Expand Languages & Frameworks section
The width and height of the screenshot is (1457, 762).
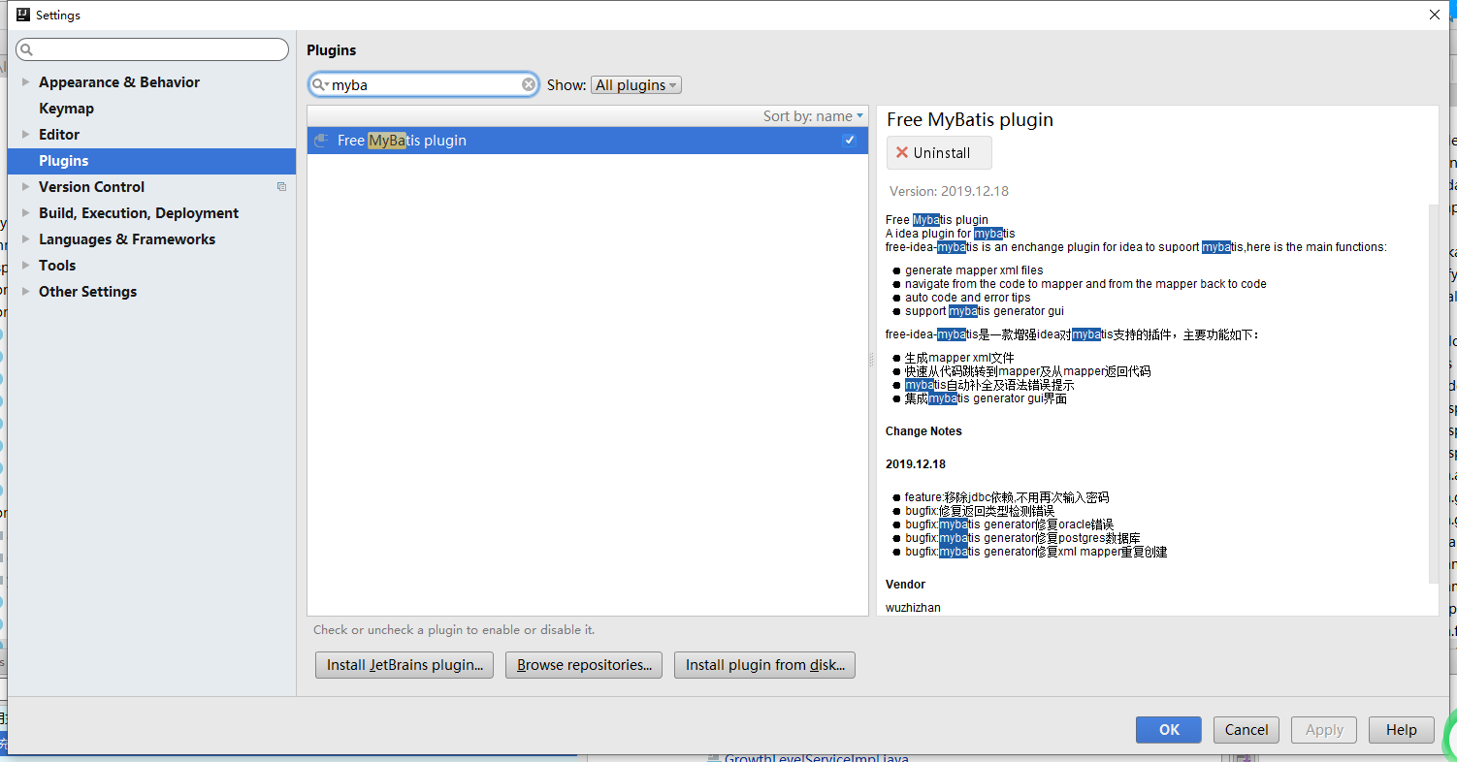pos(25,239)
